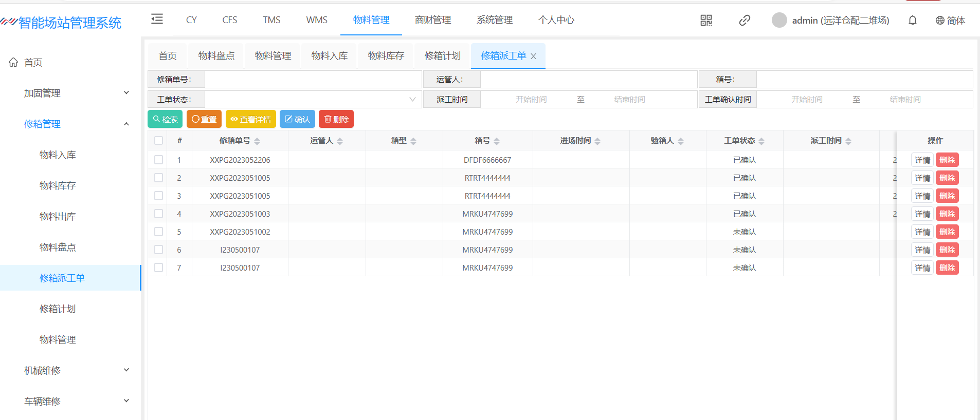
Task: Click the 修箱单号 input field
Action: coord(313,80)
